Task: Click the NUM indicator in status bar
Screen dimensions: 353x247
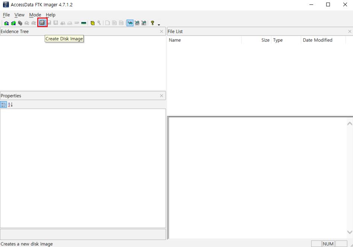Action: (x=328, y=244)
